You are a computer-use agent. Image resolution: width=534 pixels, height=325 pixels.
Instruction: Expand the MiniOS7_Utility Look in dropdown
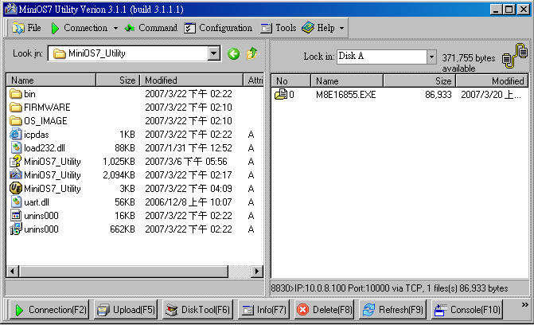click(214, 53)
